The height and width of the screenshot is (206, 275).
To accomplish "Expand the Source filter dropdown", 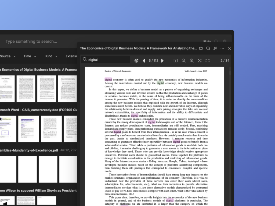I will click(8, 56).
